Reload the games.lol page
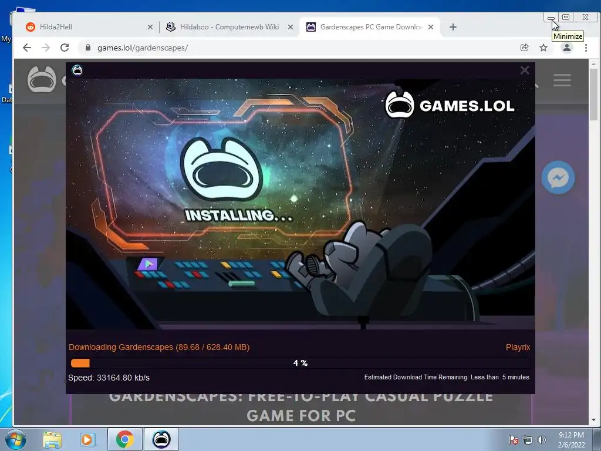 (x=65, y=48)
